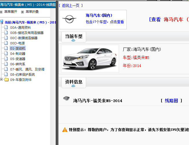This screenshot has height=145, width=189.
Task: Click the page icon beside 08-约束保护系统
Action: [x=6, y=75]
